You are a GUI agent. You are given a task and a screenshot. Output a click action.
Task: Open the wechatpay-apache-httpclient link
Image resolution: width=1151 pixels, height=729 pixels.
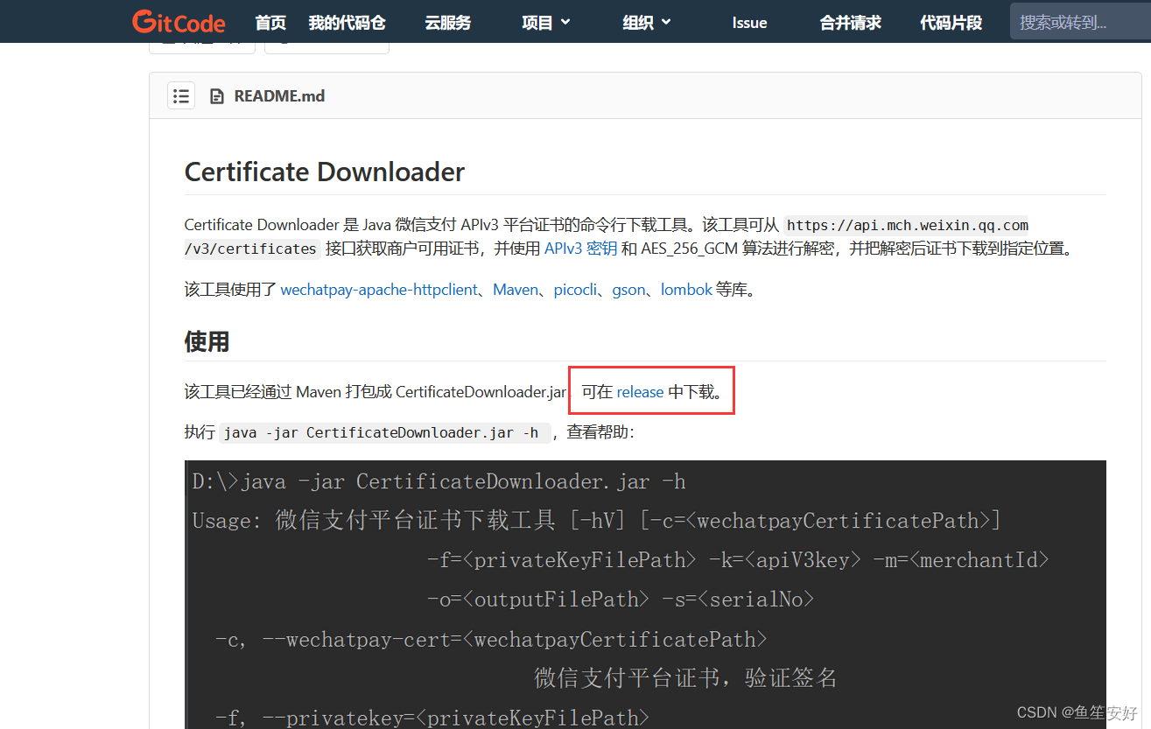(x=379, y=290)
